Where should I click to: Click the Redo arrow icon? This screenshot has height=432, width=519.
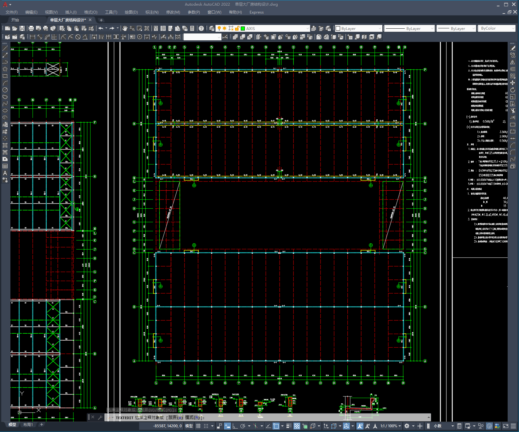pyautogui.click(x=112, y=28)
